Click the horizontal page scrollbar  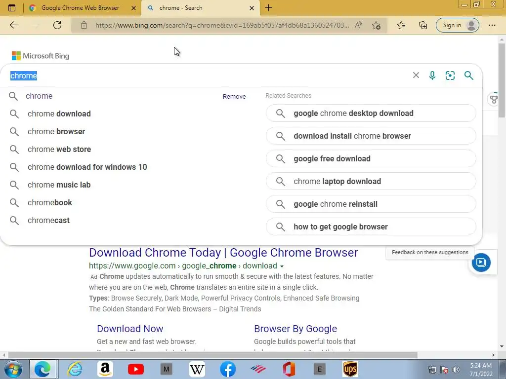213,355
